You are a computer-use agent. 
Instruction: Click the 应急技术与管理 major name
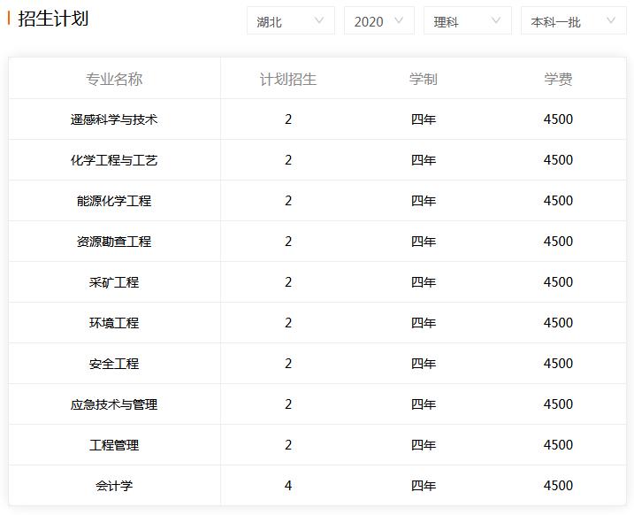(114, 404)
